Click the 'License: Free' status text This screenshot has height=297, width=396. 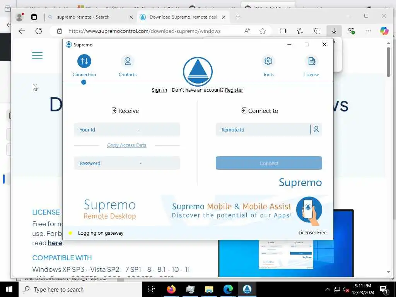(x=312, y=232)
